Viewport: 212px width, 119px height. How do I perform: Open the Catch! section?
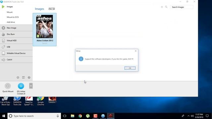(16, 59)
